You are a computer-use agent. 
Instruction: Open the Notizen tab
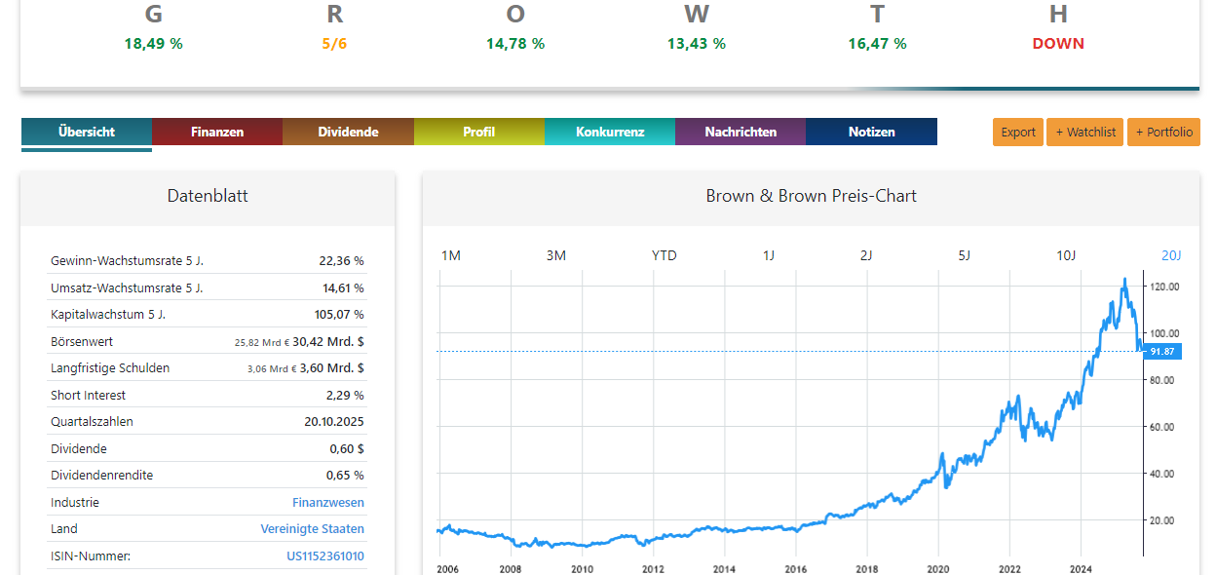[x=871, y=132]
